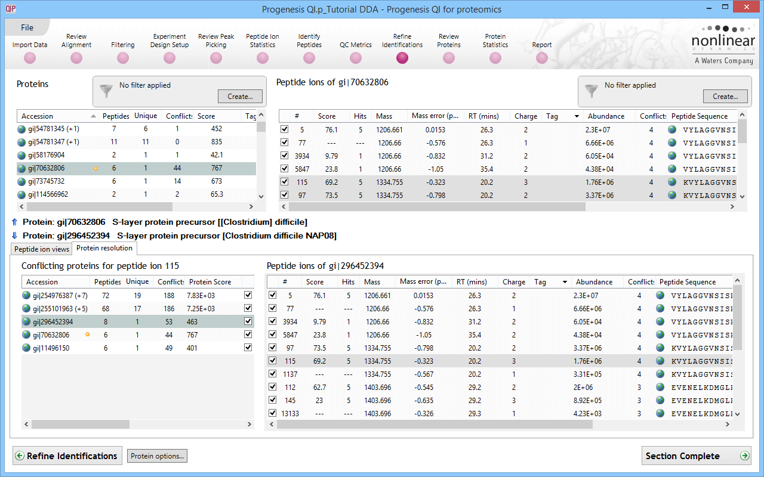Sort top peptide table by Score column
This screenshot has width=764, height=477.
(x=332, y=116)
